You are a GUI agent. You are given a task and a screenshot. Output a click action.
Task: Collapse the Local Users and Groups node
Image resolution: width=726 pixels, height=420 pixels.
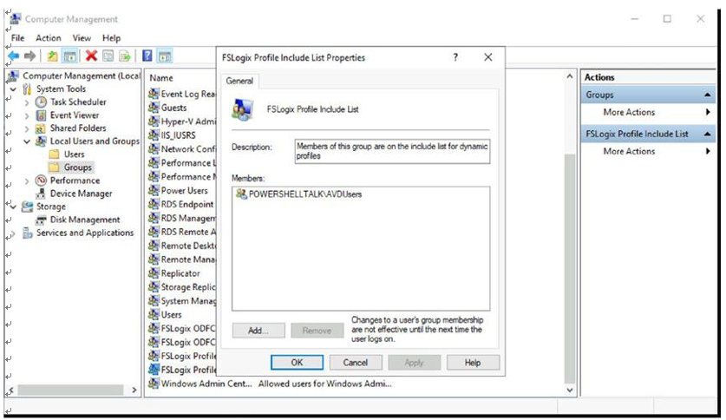[27, 141]
